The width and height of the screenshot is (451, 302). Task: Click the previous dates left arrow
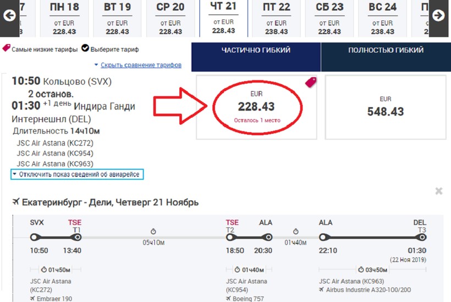9,15
